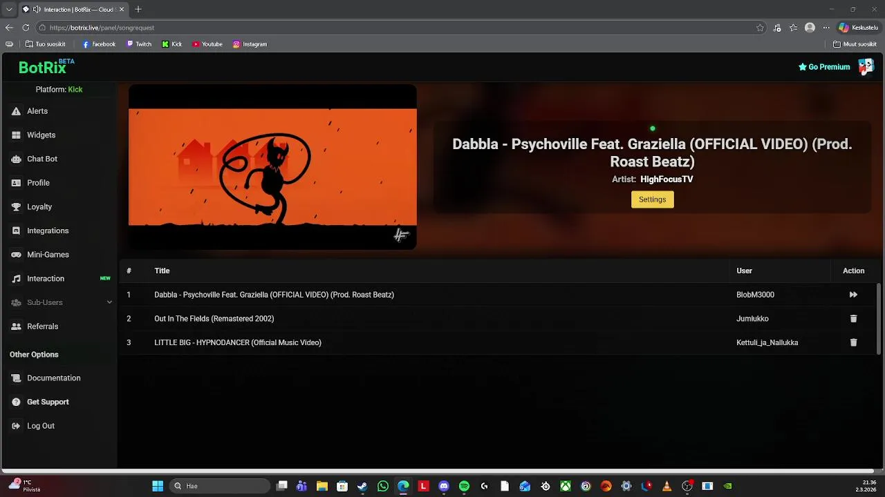Screen dimensions: 885x497
Task: Close the Interaction | BotRix tab
Action: [x=121, y=10]
